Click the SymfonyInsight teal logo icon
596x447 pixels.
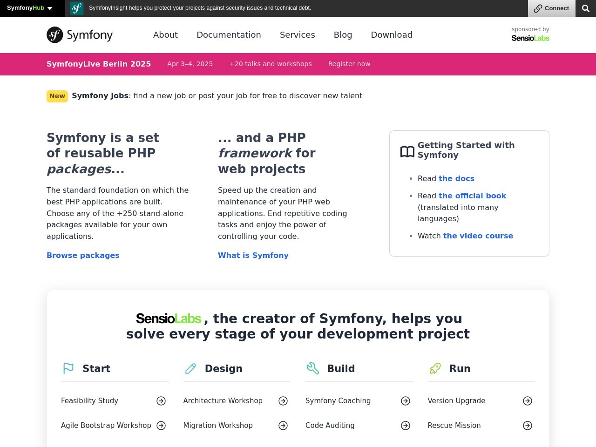coord(77,8)
